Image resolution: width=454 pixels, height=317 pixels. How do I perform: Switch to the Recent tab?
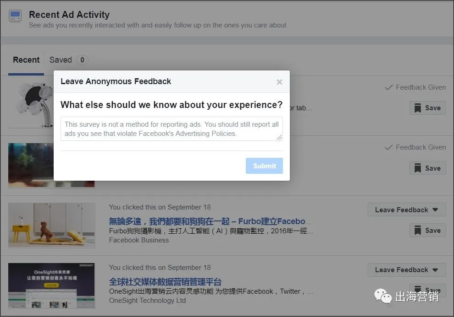(26, 60)
